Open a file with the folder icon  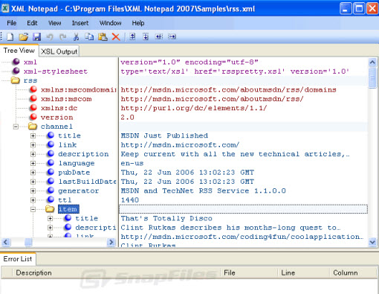tap(24, 36)
